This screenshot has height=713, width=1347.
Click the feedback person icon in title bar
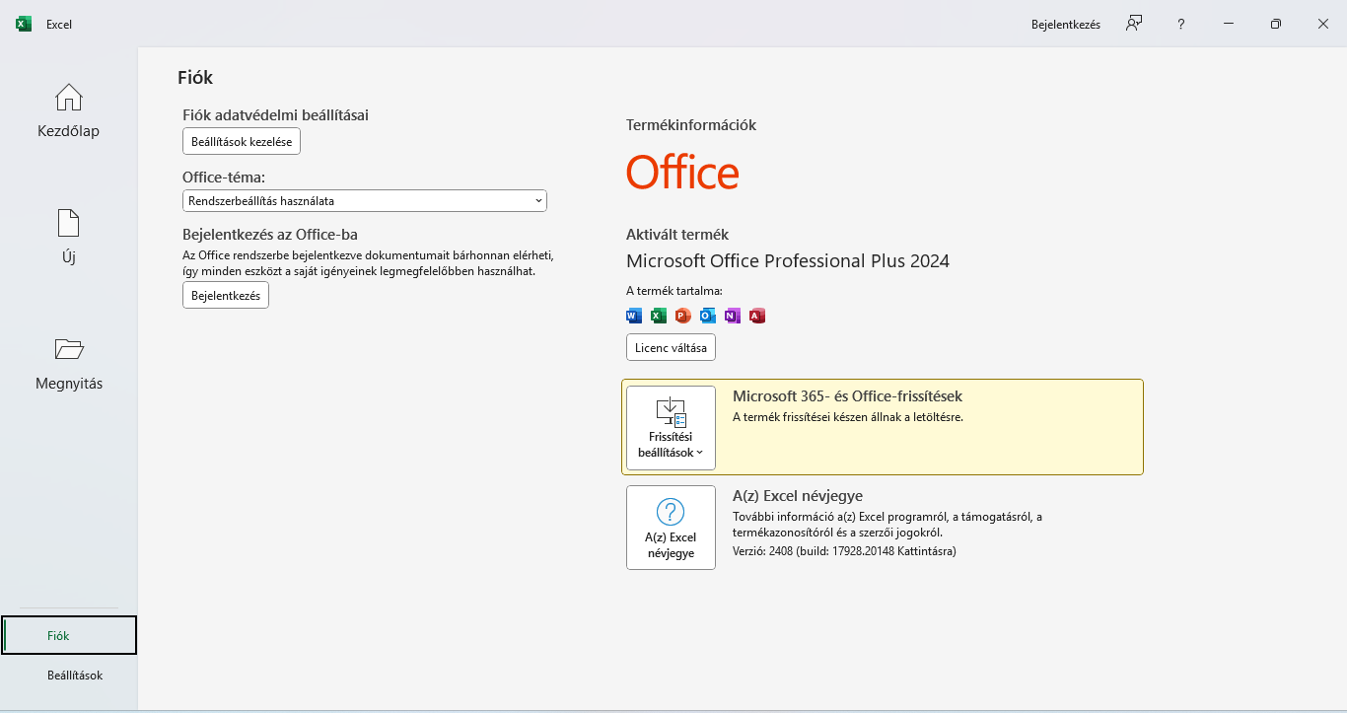click(1134, 24)
